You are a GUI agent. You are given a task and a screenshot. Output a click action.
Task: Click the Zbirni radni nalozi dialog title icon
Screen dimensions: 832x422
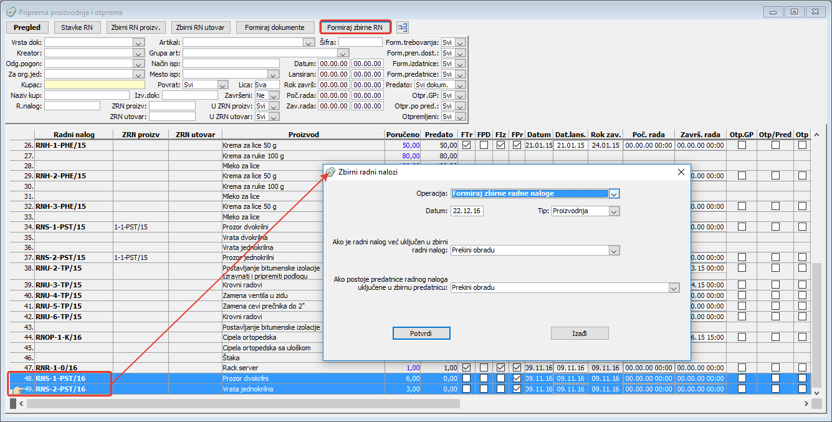coord(331,172)
